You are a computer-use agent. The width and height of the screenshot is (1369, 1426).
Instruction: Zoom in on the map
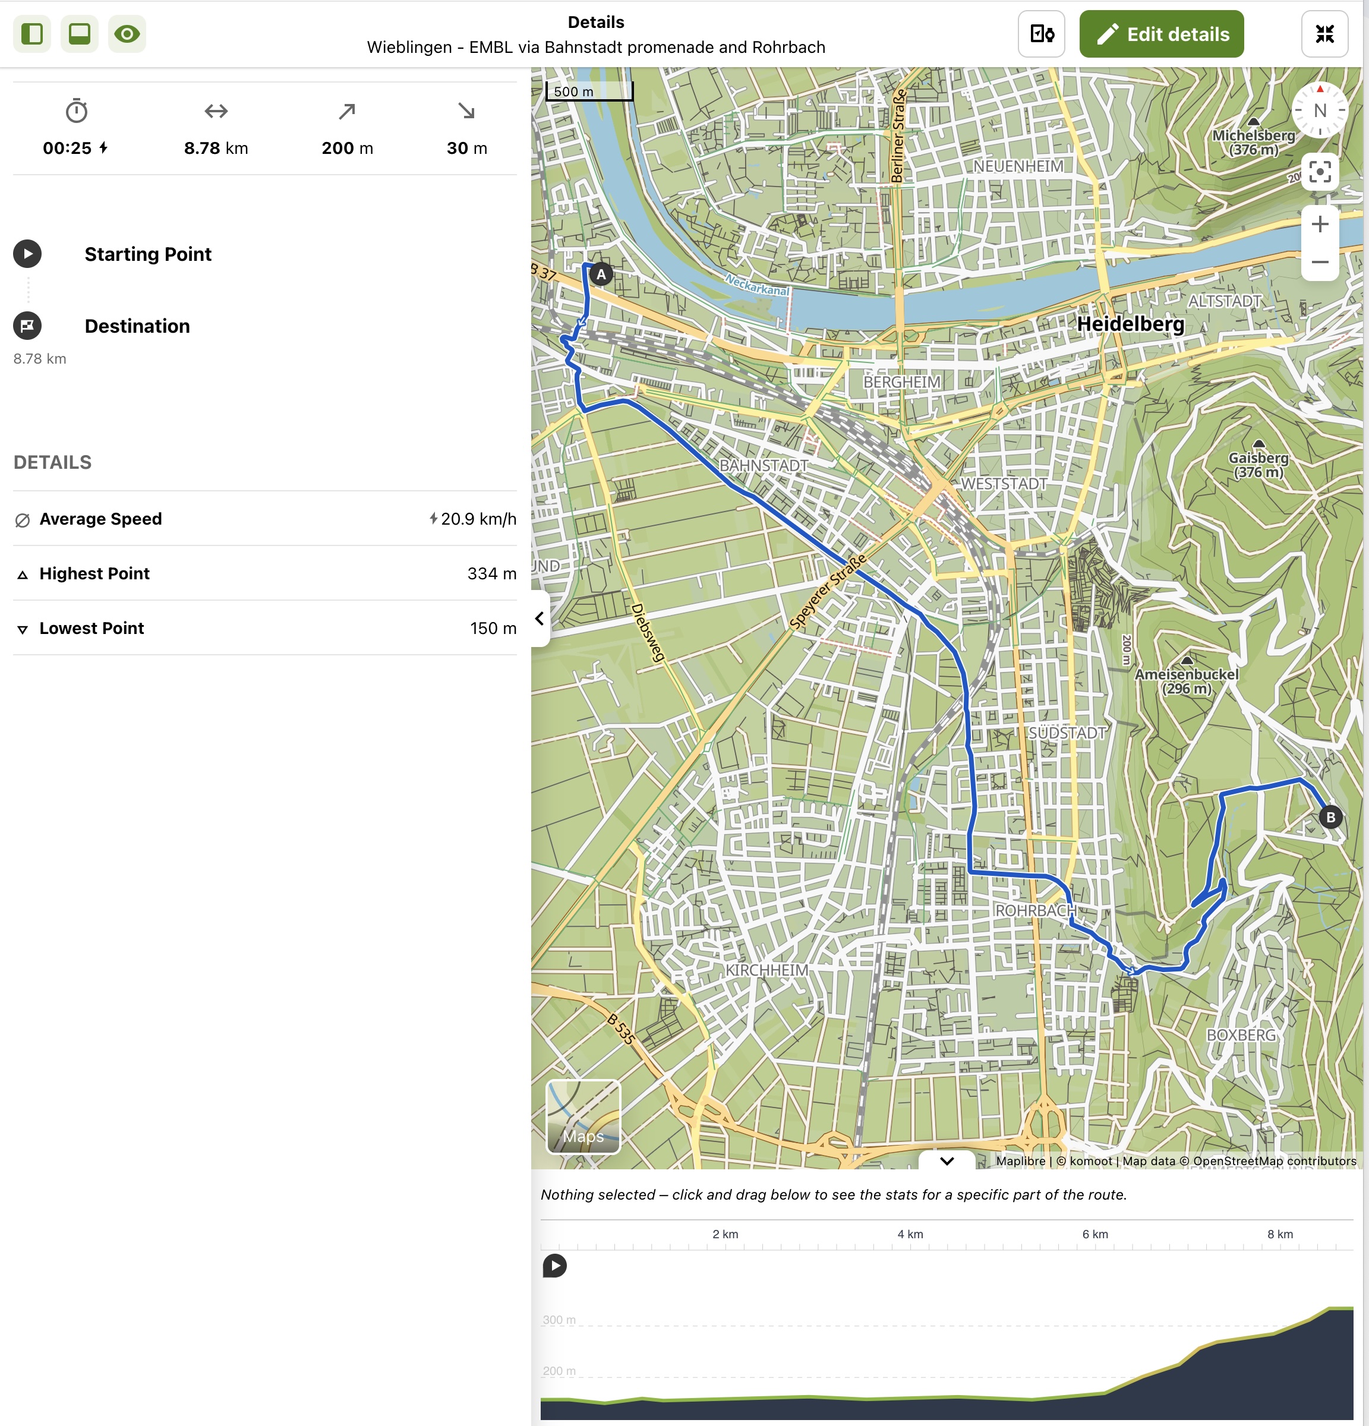point(1320,224)
